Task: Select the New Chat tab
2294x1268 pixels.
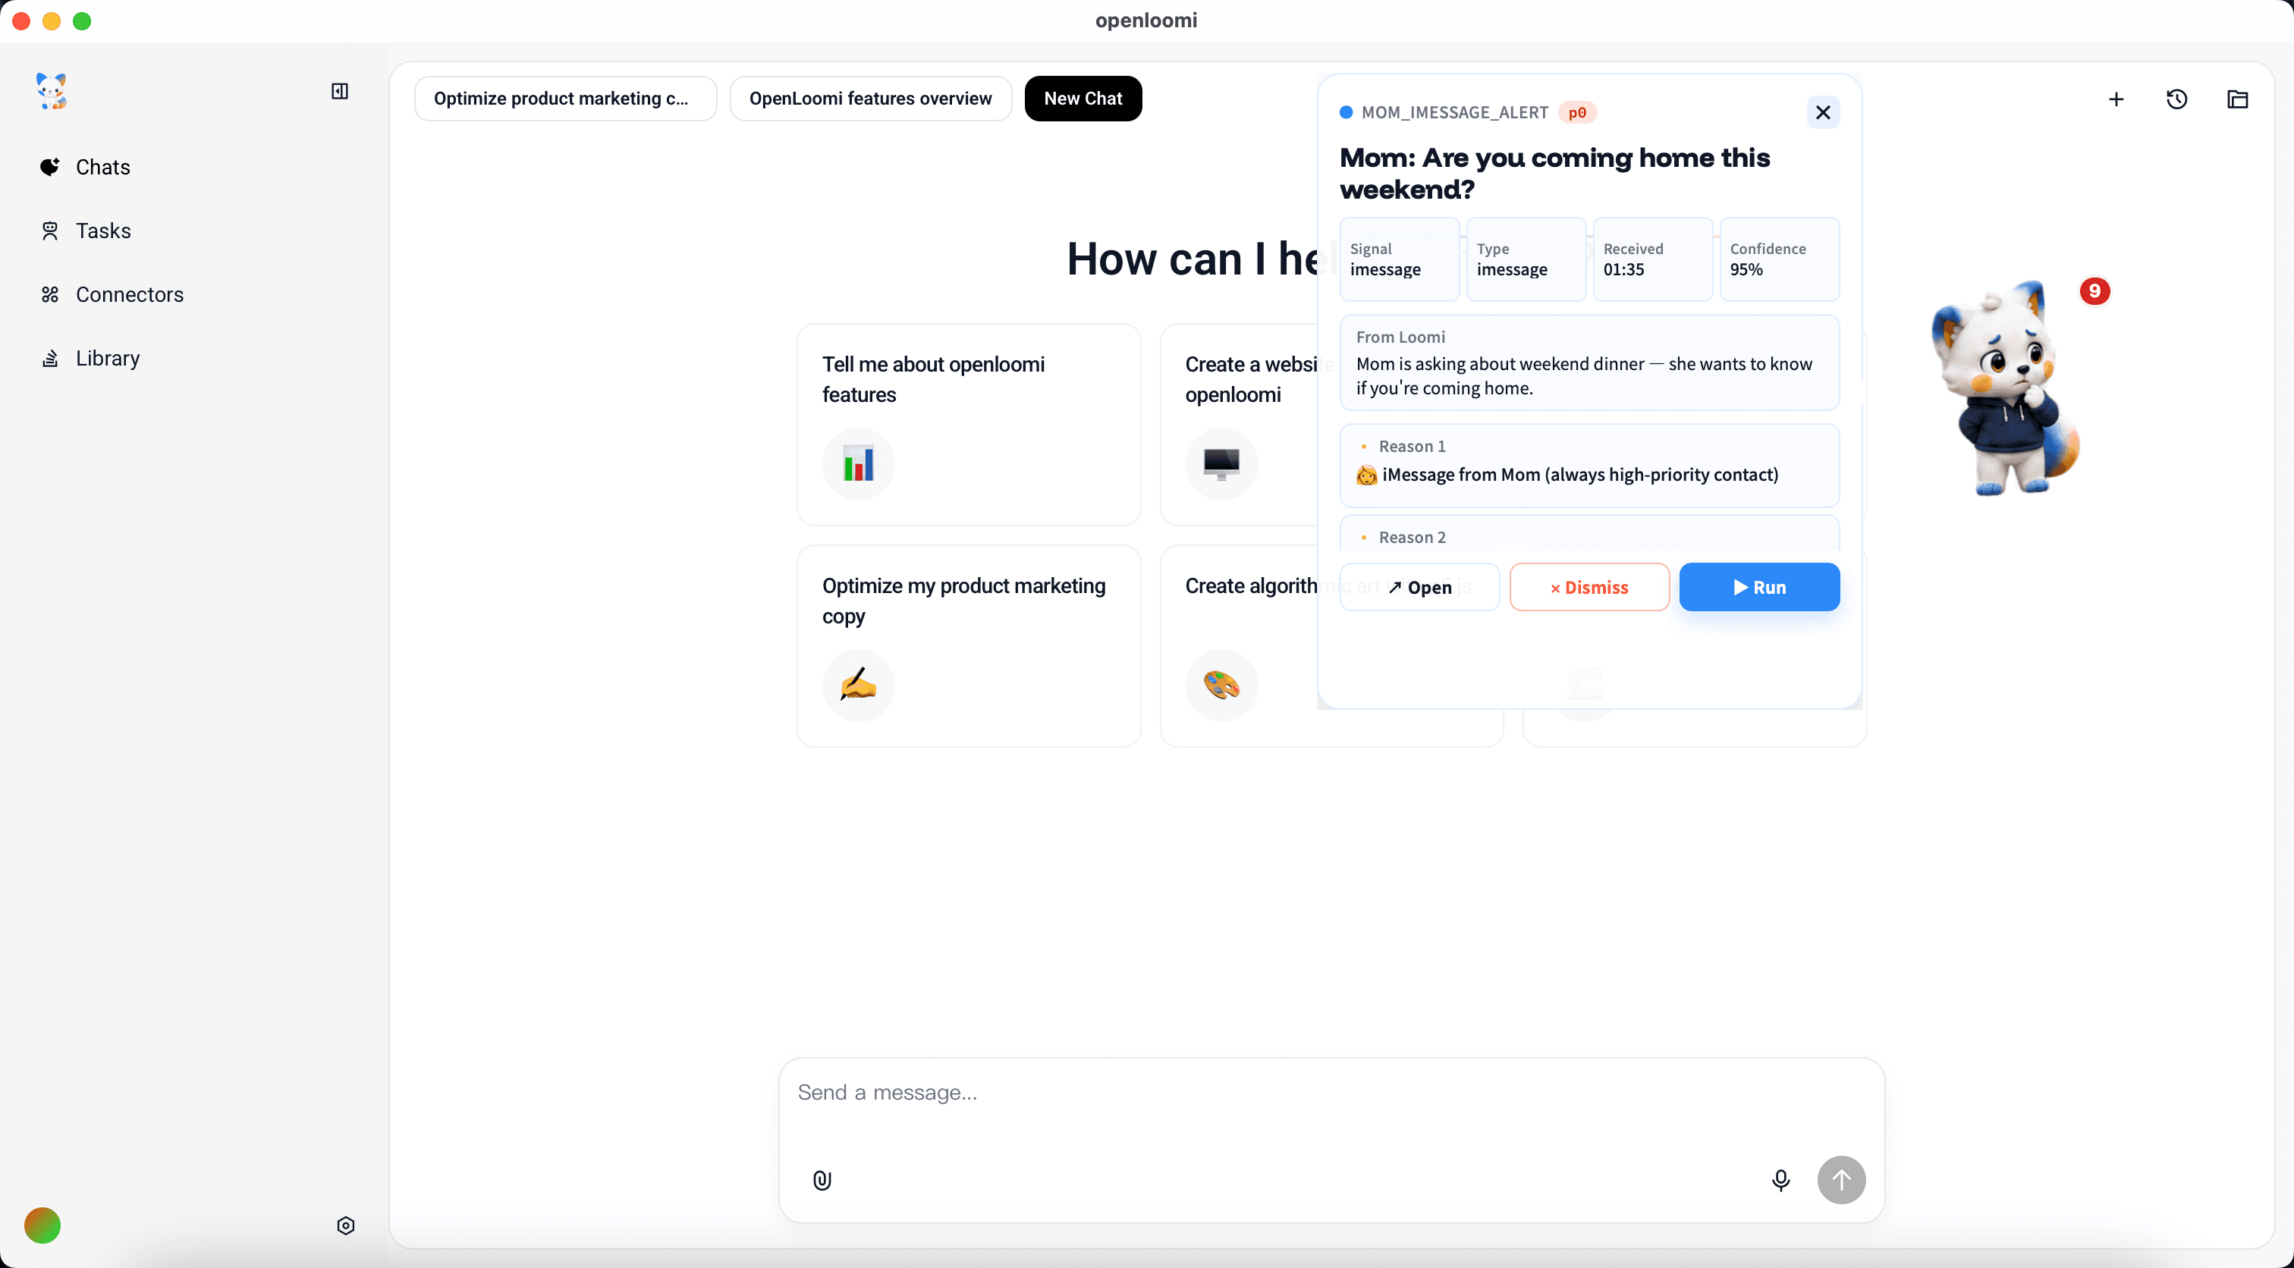Action: pyautogui.click(x=1083, y=98)
